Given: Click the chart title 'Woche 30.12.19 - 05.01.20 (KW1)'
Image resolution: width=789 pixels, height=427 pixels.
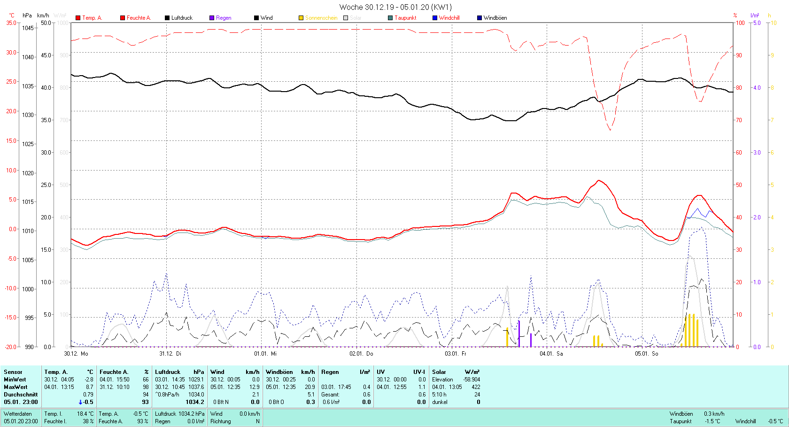Looking at the screenshot, I should point(395,7).
